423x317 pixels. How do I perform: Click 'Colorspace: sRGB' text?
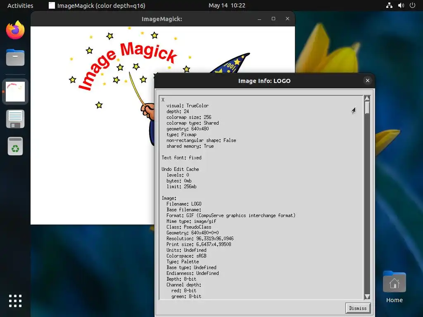click(x=186, y=256)
